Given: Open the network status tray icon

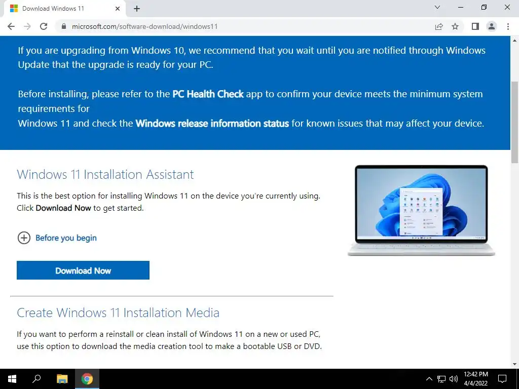Looking at the screenshot, I should (x=441, y=379).
